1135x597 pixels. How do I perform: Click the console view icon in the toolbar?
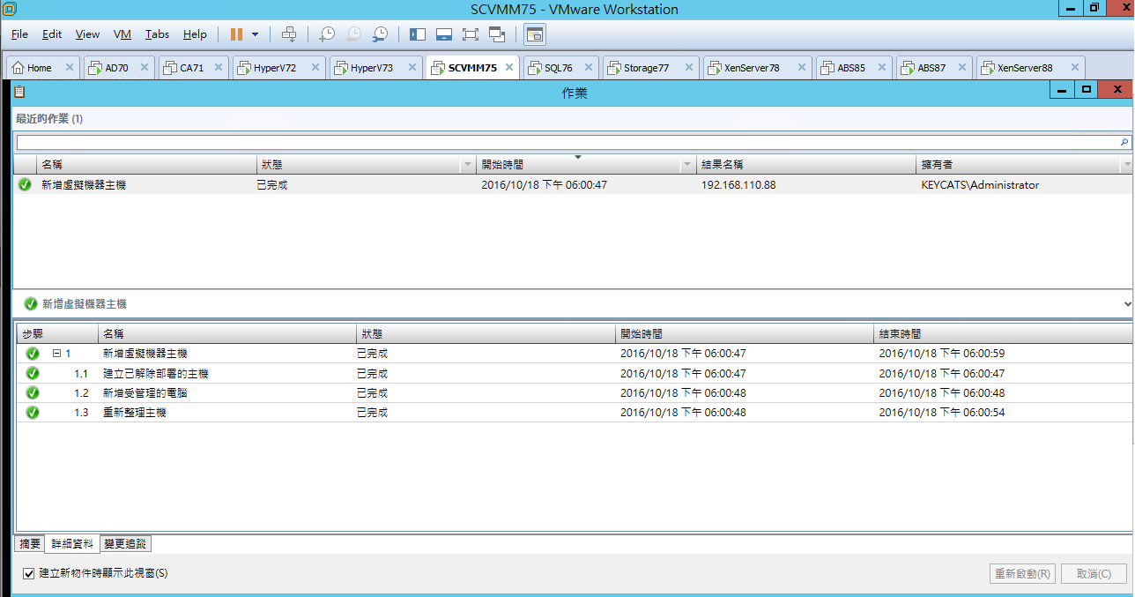tap(535, 34)
